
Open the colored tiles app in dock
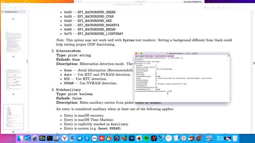[x=42, y=138]
